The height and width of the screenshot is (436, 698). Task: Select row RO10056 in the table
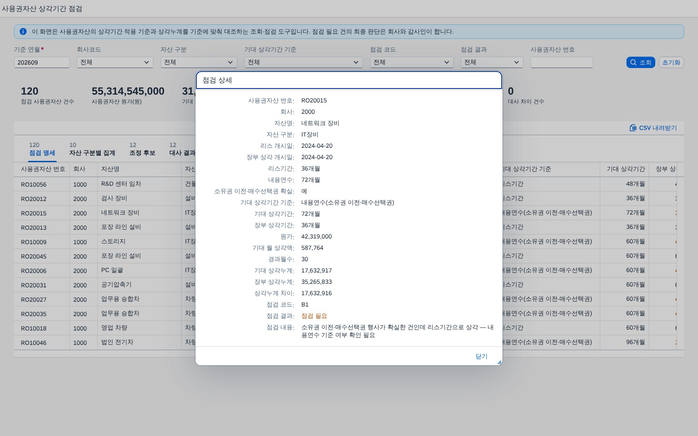click(x=105, y=184)
